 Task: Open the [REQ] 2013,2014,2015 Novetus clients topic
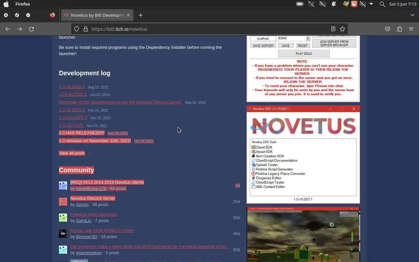pyautogui.click(x=107, y=182)
